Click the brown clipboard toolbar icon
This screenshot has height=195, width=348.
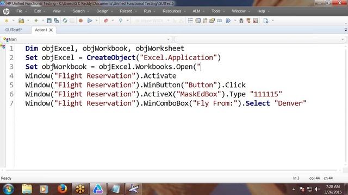pyautogui.click(x=248, y=21)
